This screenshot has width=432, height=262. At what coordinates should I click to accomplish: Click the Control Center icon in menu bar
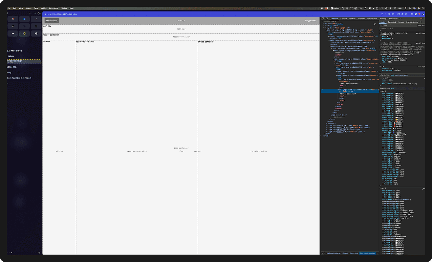coord(414,8)
